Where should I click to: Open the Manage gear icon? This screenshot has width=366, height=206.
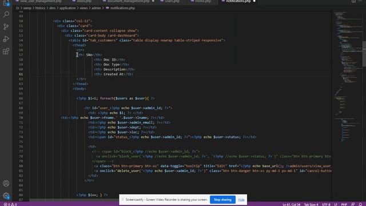[x=6, y=196]
